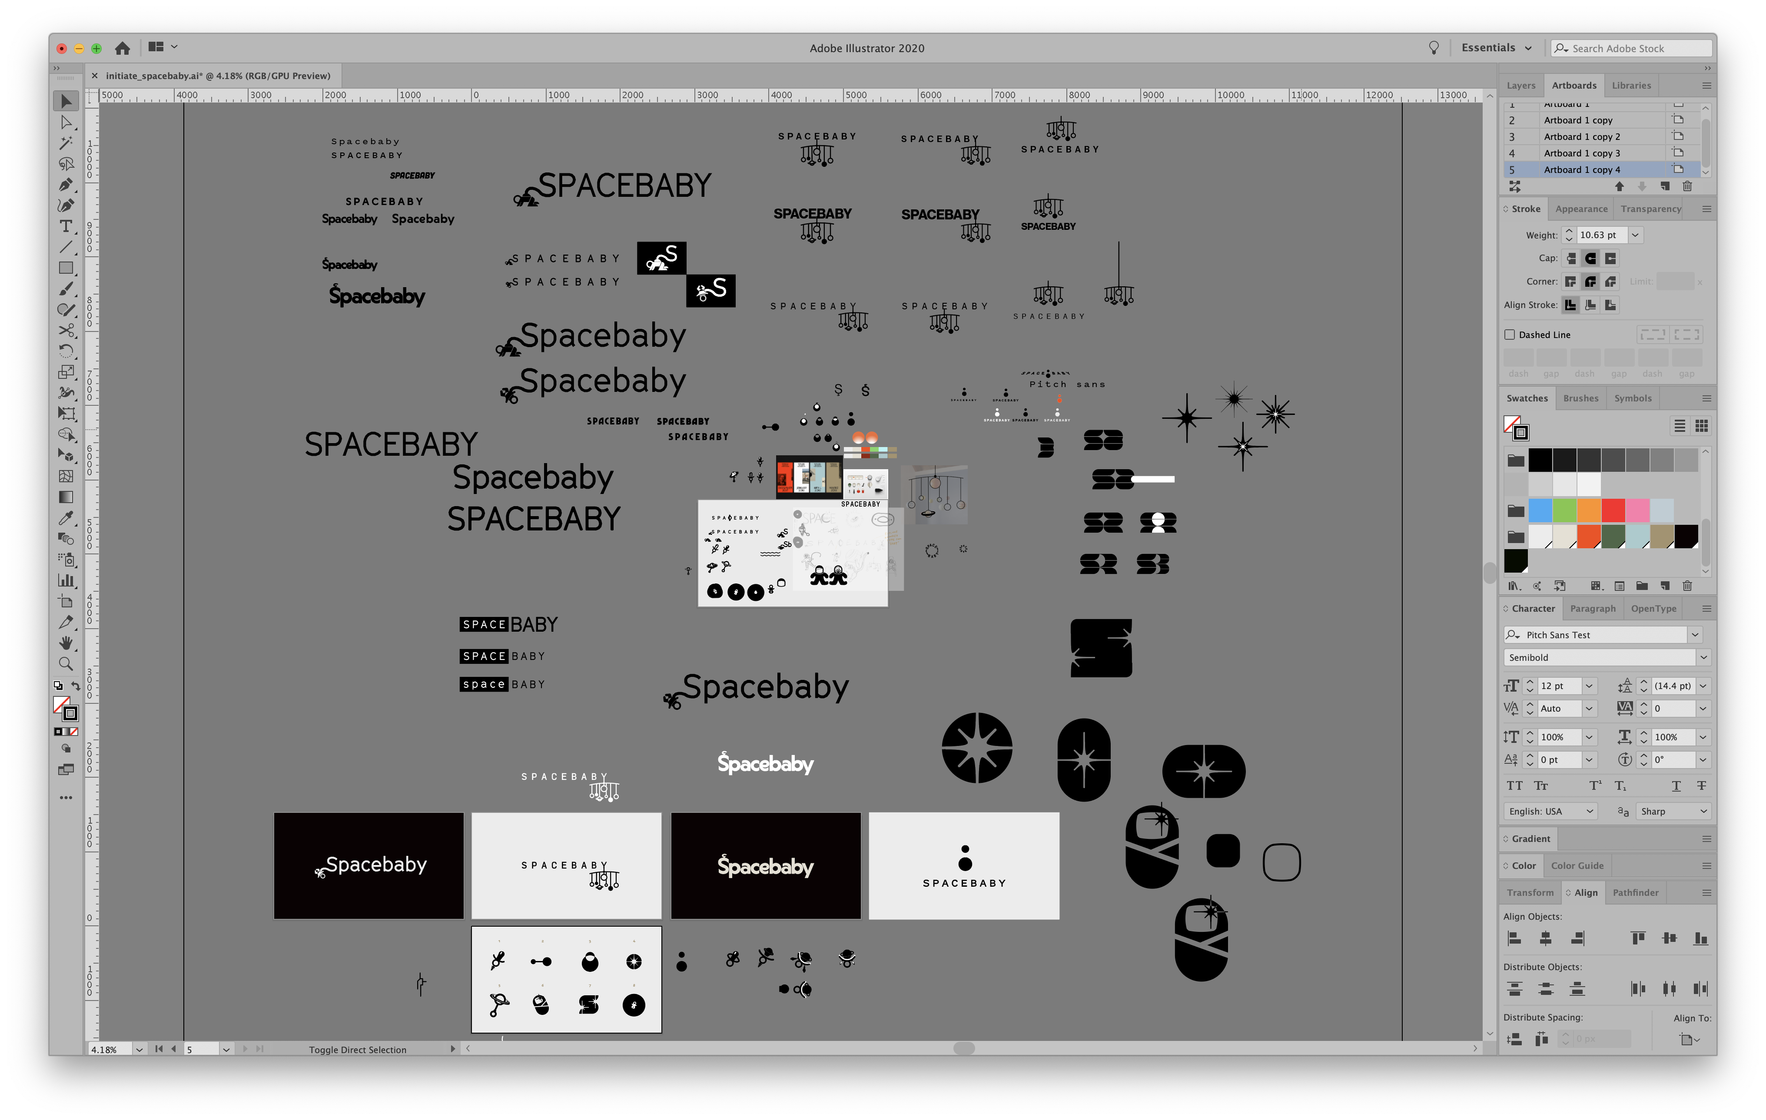Set corner to Bevel Join
Screen dimensions: 1766x1120
coord(1610,282)
